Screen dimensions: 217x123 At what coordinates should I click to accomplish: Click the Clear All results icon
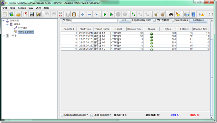tap(162, 14)
